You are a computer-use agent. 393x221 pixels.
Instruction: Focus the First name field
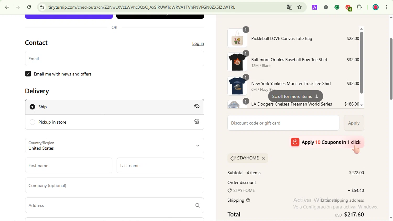click(x=69, y=165)
